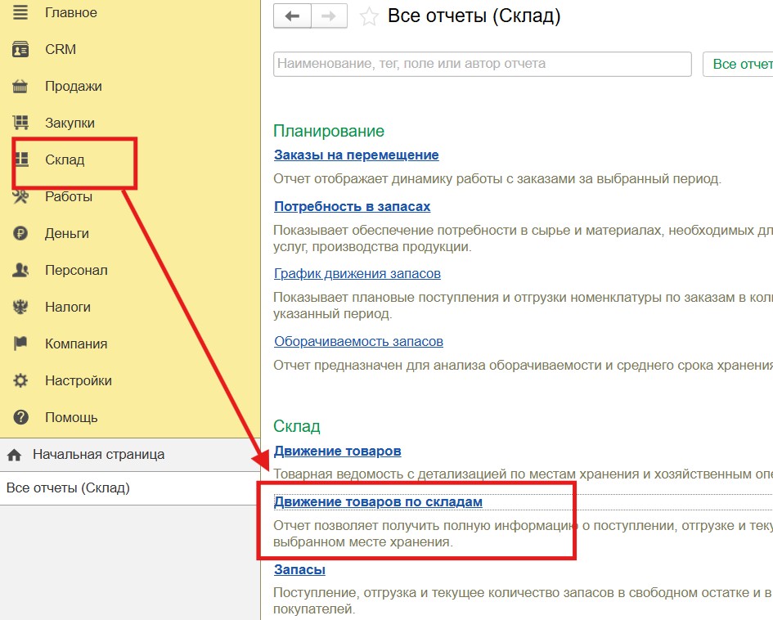Click the Продажи basket icon
Image resolution: width=773 pixels, height=620 pixels.
point(20,87)
